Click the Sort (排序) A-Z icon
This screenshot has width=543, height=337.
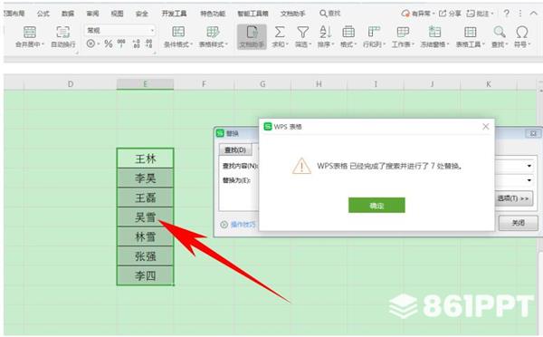[325, 32]
